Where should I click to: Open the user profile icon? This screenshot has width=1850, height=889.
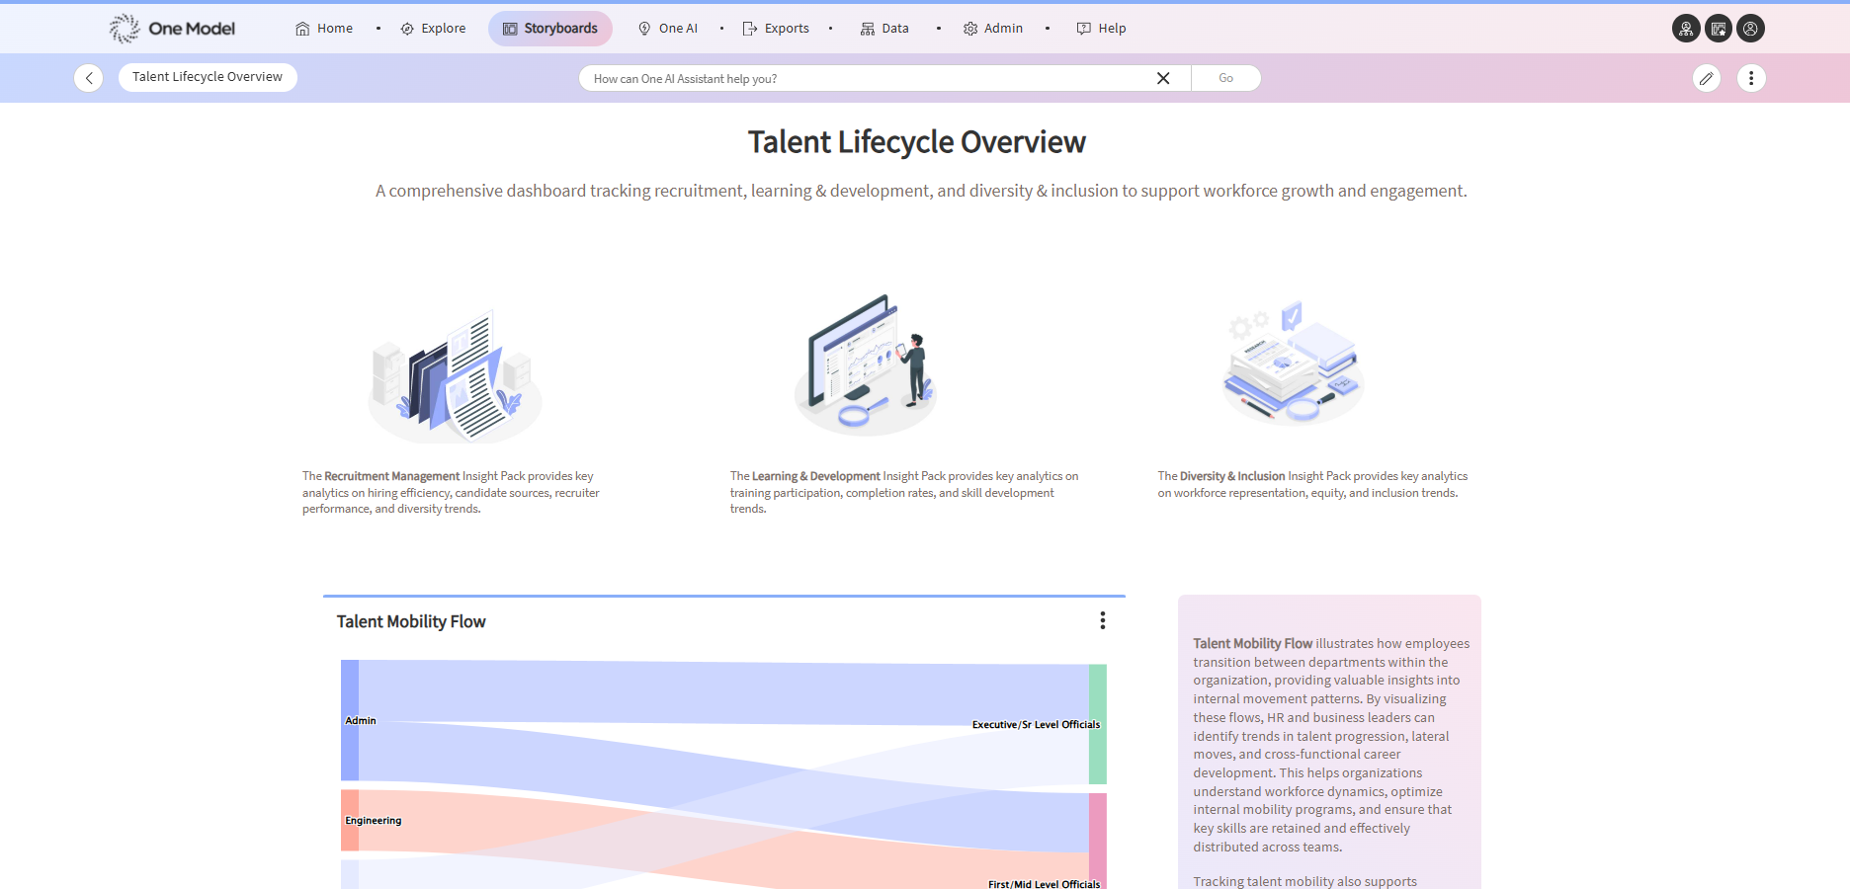(1750, 29)
